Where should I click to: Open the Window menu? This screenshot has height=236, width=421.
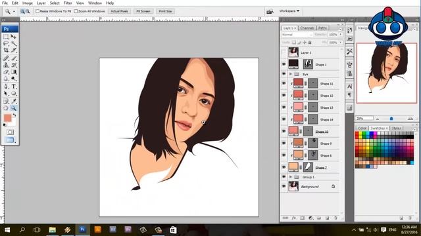(95, 3)
